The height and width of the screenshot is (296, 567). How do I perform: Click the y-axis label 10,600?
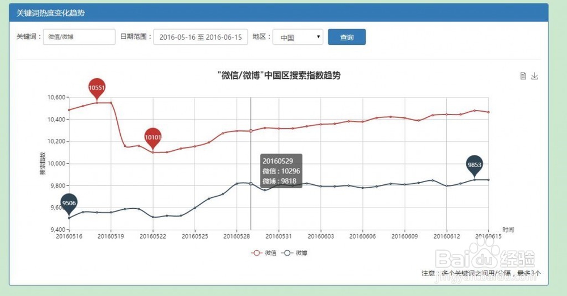(x=56, y=98)
